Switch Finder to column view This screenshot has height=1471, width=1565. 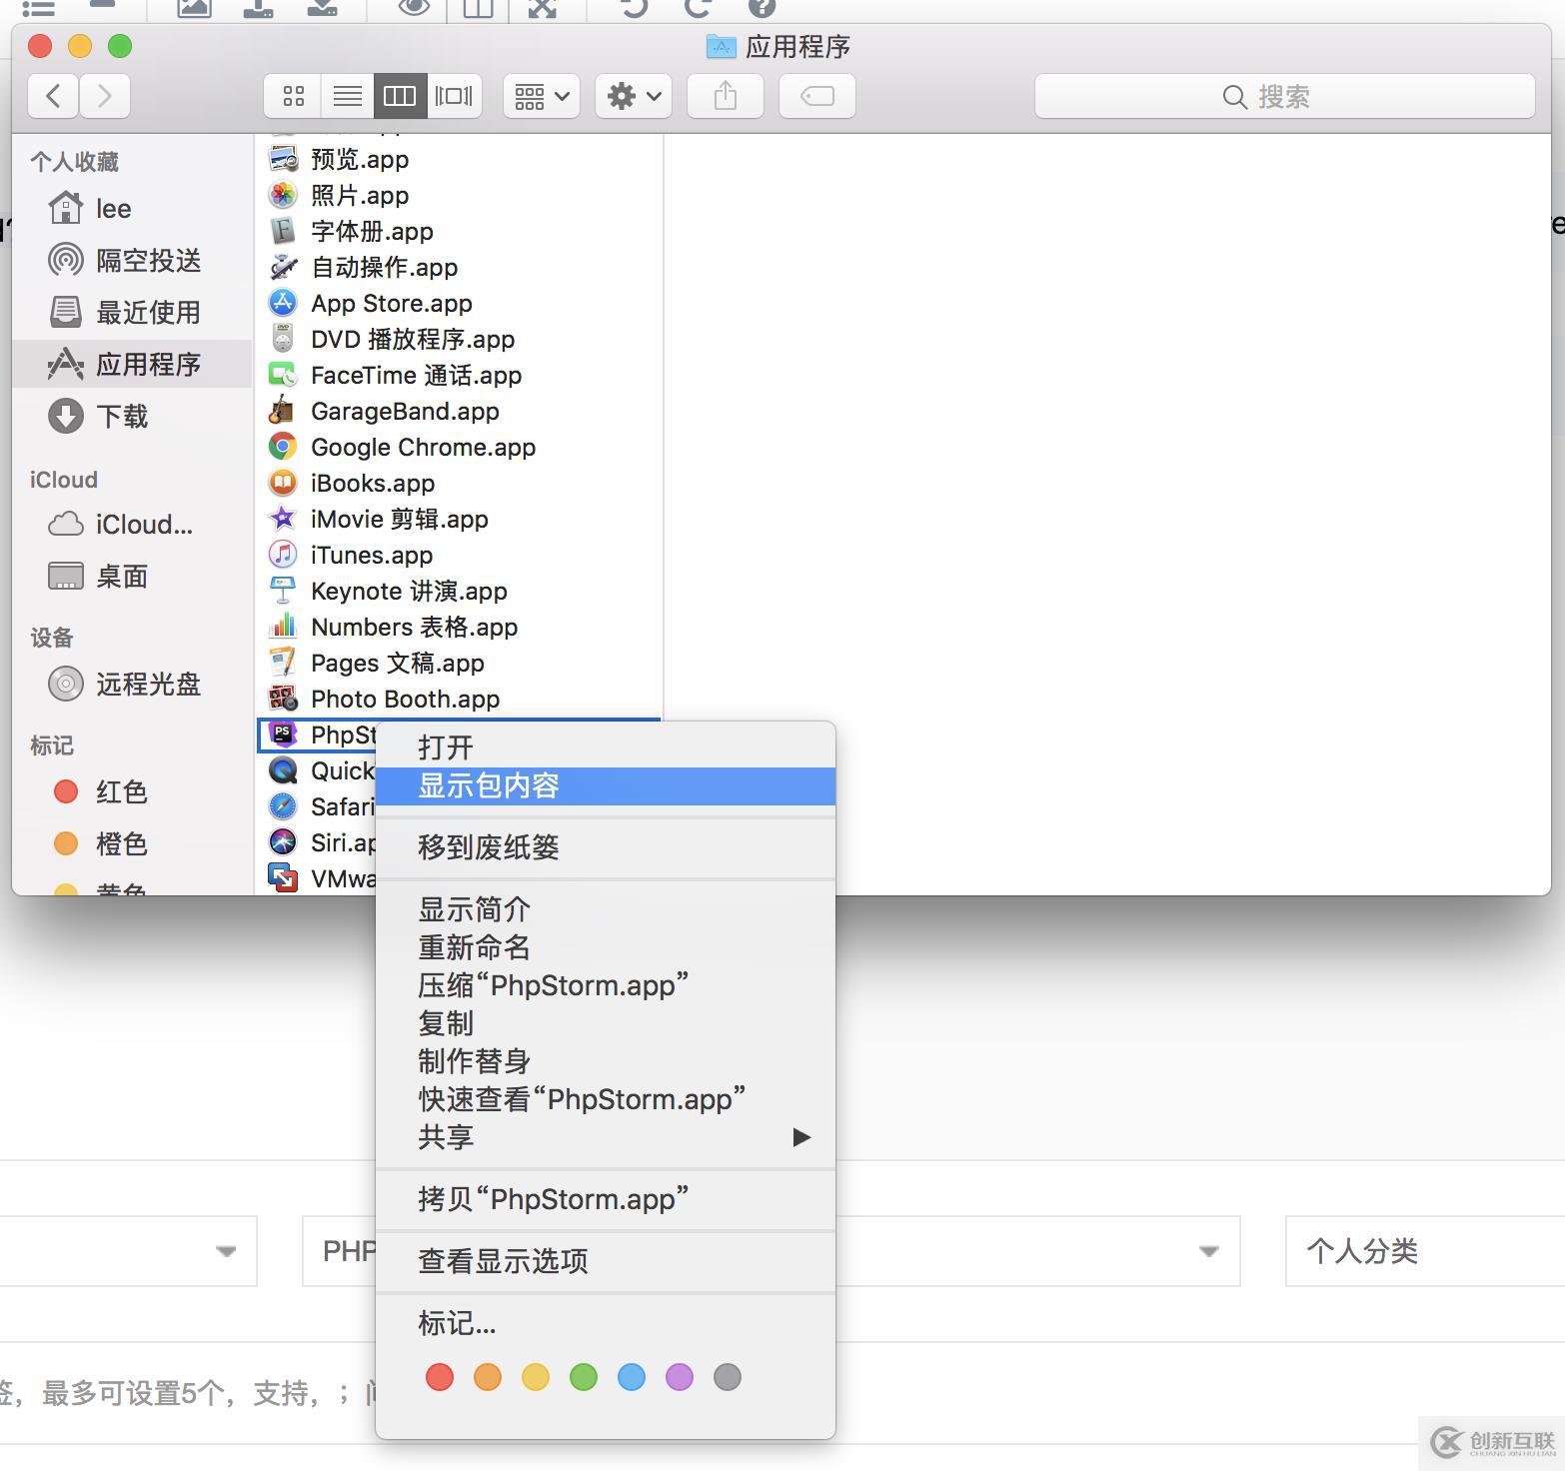pos(400,96)
